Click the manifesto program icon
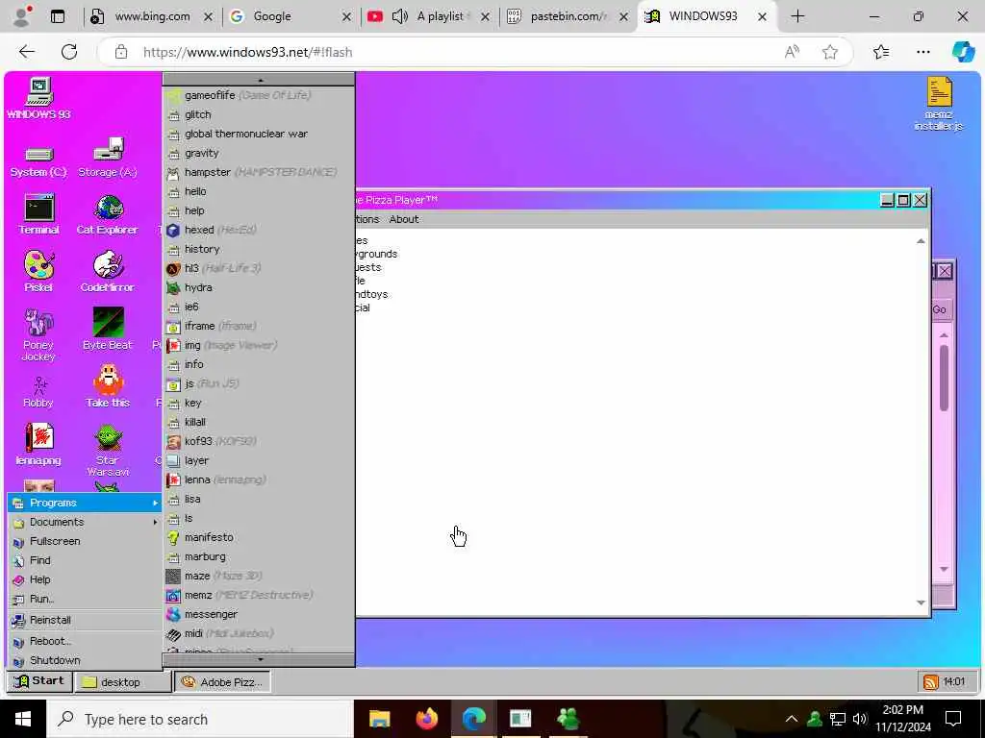Viewport: 985px width, 738px height. coord(173,538)
